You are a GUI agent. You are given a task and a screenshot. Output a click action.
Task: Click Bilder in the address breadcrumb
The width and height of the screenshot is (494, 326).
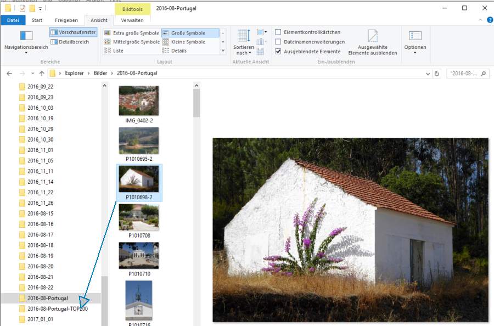pos(100,73)
